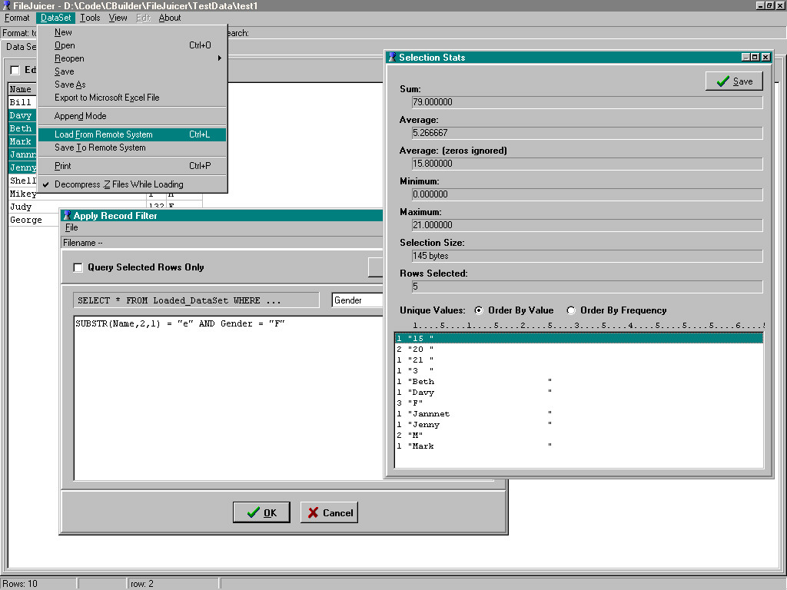Image resolution: width=787 pixels, height=590 pixels.
Task: Choose Print from DataSet menu
Action: pos(132,166)
